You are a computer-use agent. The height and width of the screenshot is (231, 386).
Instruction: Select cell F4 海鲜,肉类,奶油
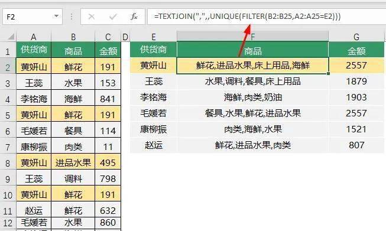pyautogui.click(x=253, y=97)
